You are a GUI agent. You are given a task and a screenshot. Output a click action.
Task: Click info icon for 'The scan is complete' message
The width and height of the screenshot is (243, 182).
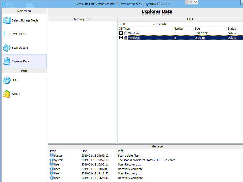(x=52, y=160)
